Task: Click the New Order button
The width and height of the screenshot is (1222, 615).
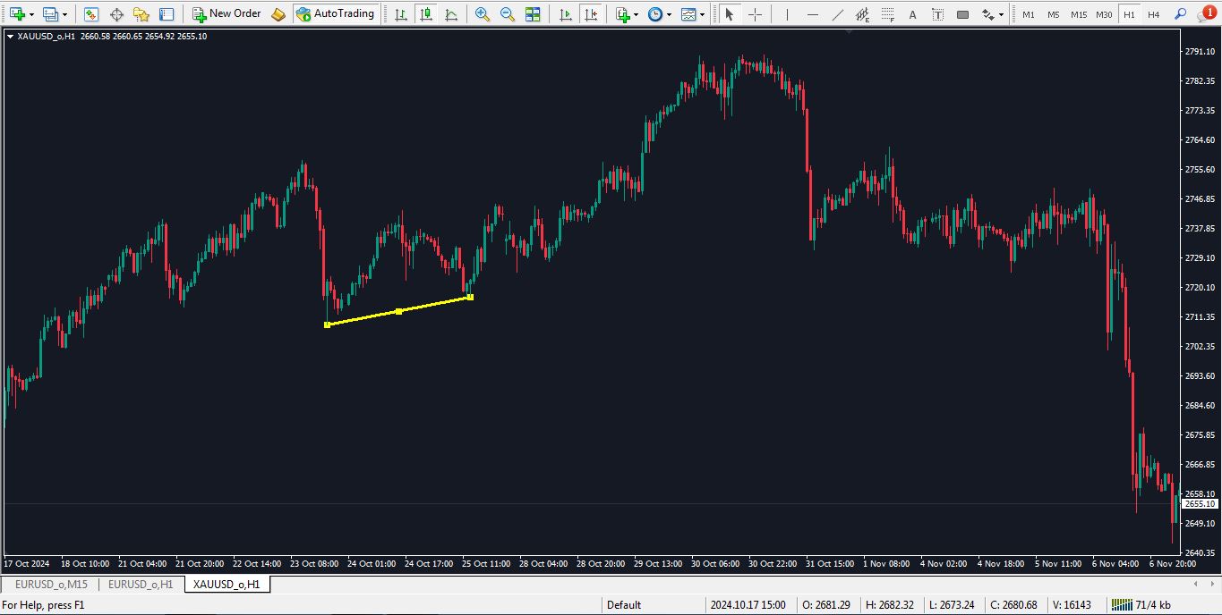Action: pyautogui.click(x=226, y=14)
